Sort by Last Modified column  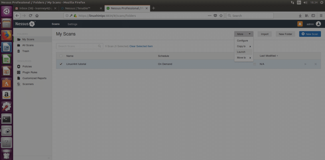[269, 56]
